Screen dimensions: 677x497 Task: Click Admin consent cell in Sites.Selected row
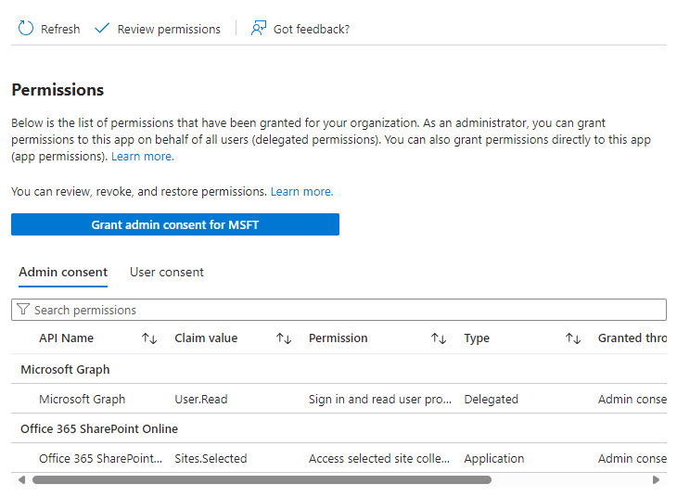click(632, 458)
